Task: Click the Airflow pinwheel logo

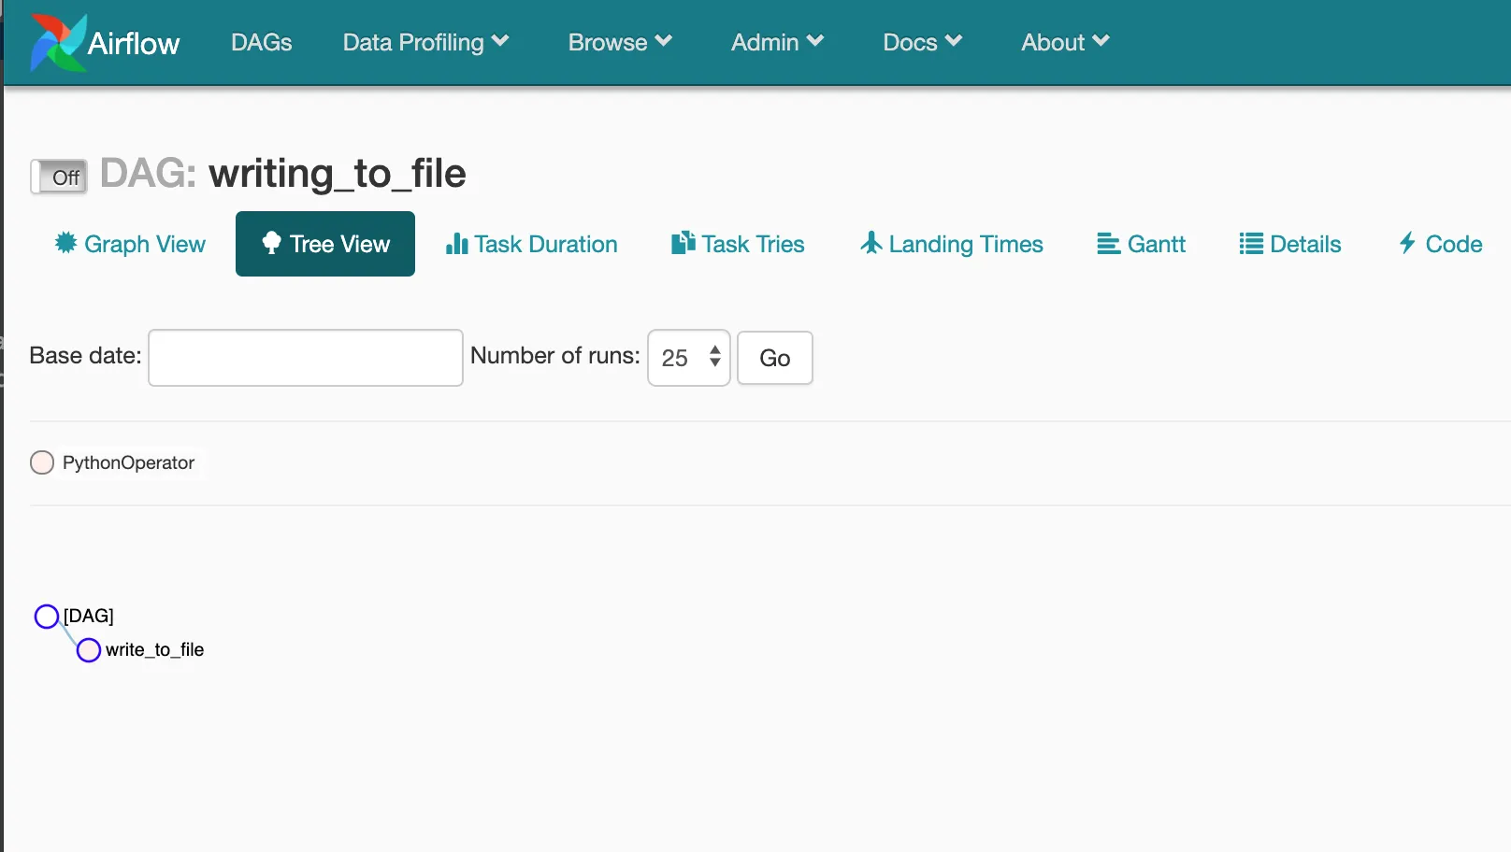Action: [58, 43]
